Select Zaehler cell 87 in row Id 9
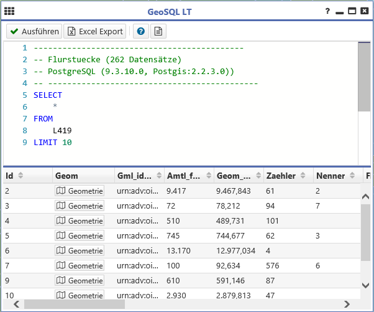The image size is (374, 312). click(x=270, y=280)
